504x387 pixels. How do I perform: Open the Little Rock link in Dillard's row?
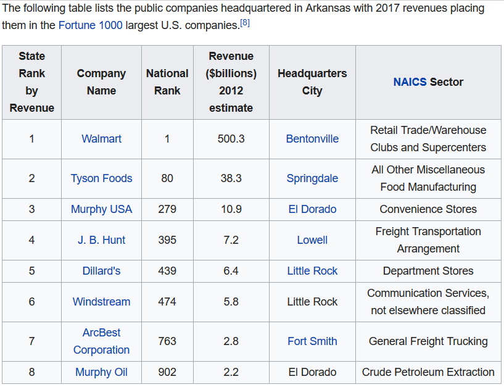pyautogui.click(x=312, y=271)
